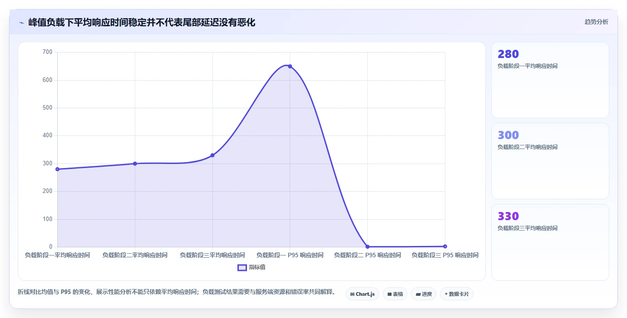
Task: Click the 300 stat card value
Action: click(508, 135)
